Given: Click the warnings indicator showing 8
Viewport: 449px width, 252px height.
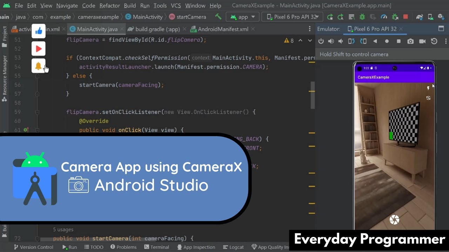Looking at the screenshot, I should click(x=289, y=41).
